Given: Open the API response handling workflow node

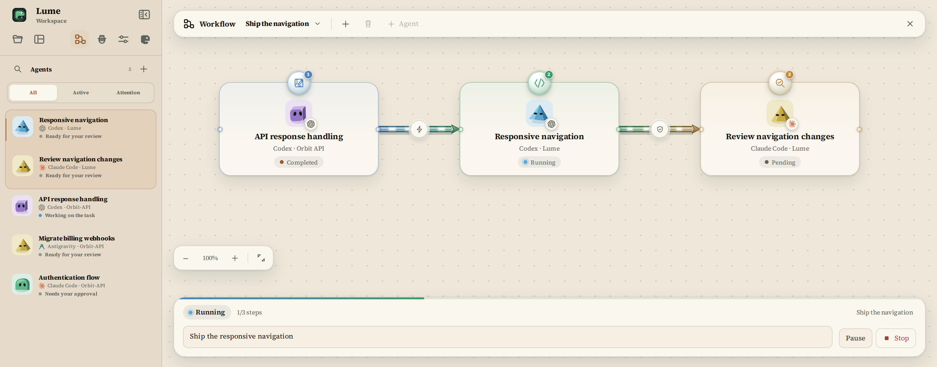Looking at the screenshot, I should coord(299,129).
